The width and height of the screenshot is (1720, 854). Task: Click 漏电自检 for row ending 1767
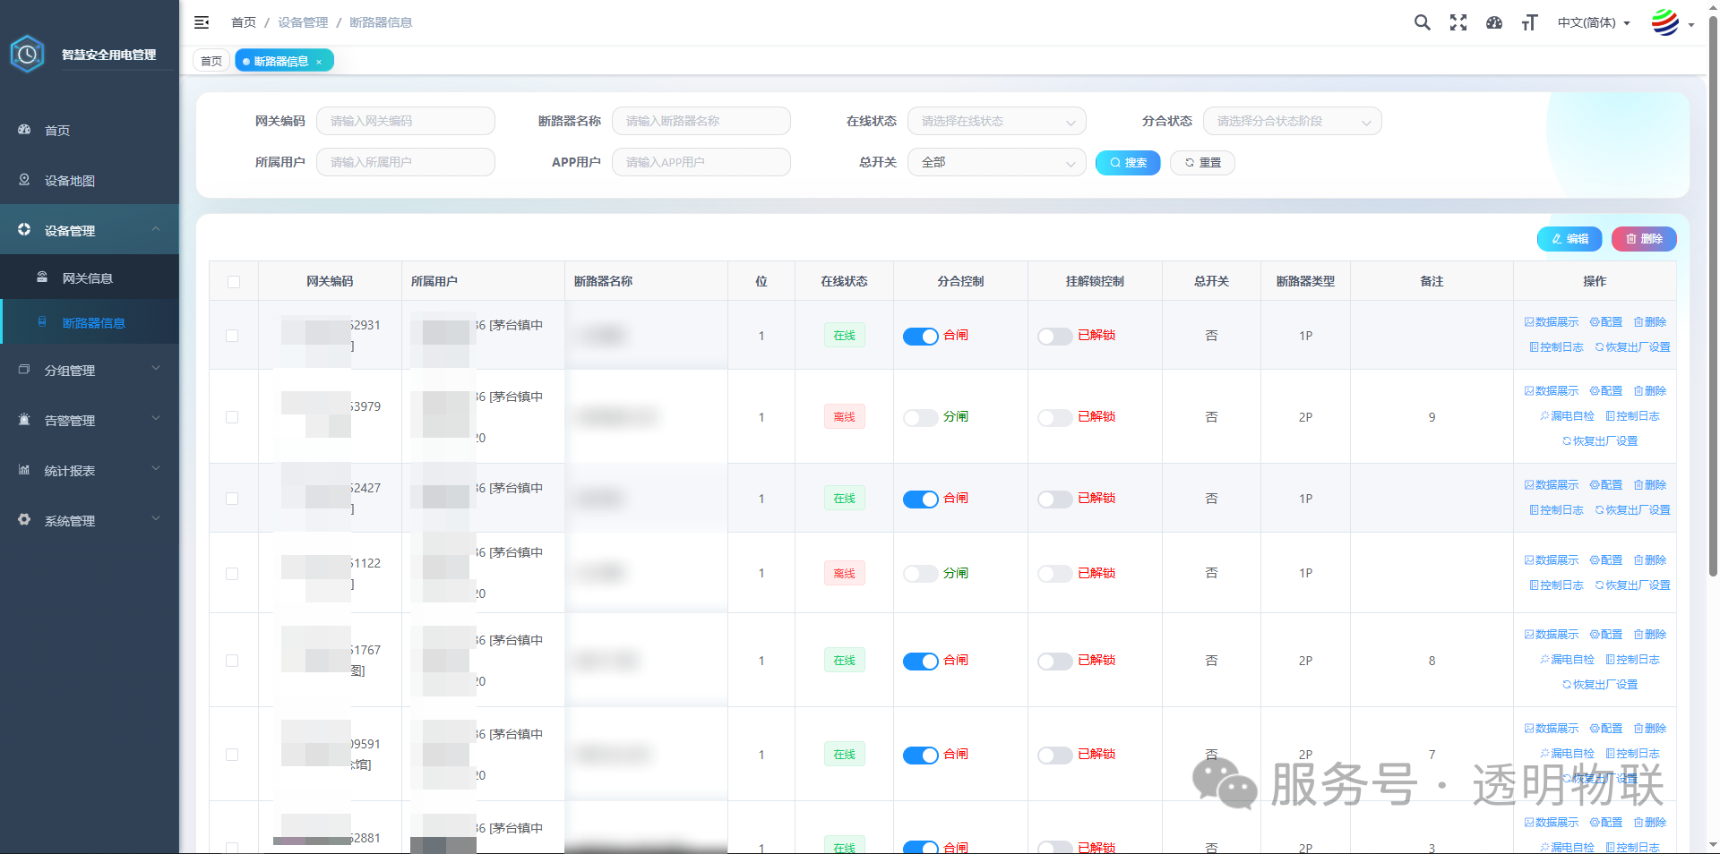[x=1567, y=660]
